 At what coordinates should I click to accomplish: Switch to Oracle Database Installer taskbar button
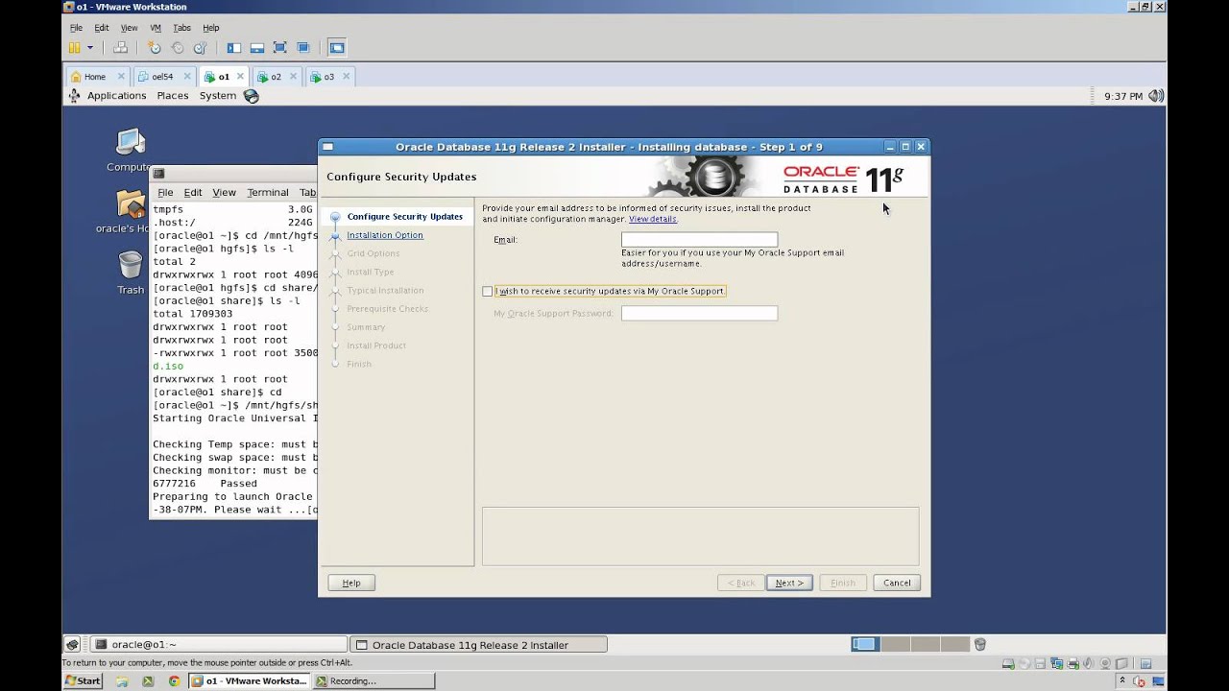click(x=479, y=645)
